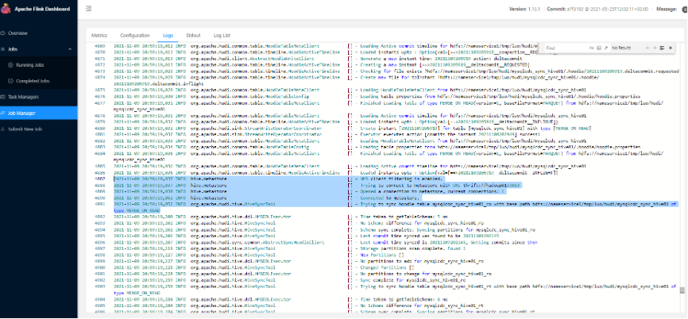Image resolution: width=688 pixels, height=319 pixels.
Task: Collapse the Jobs submenu chevron
Action: tap(70, 49)
